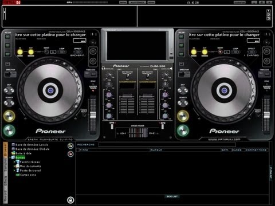Image resolution: width=275 pixels, height=206 pixels.
Task: Sort track list by Titre column
Action: click(x=115, y=150)
